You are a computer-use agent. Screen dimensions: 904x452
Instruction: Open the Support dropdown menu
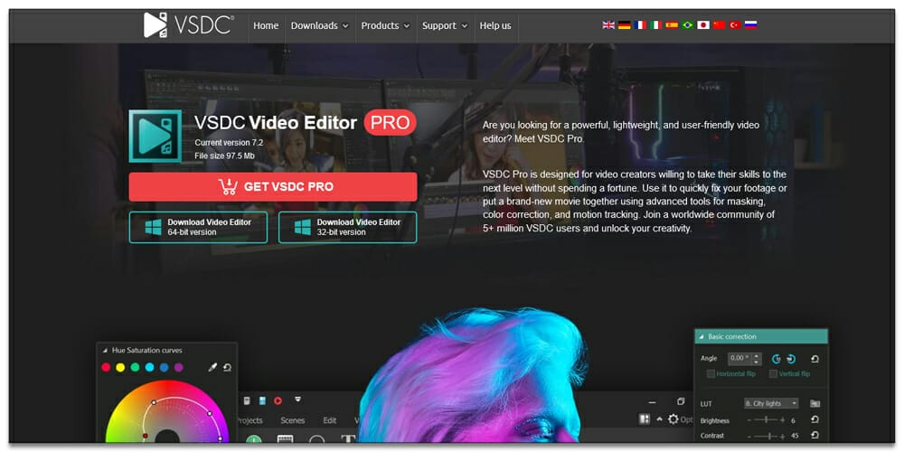coord(445,25)
